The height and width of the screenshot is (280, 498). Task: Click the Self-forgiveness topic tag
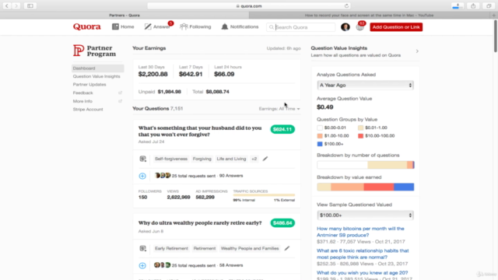pyautogui.click(x=171, y=159)
